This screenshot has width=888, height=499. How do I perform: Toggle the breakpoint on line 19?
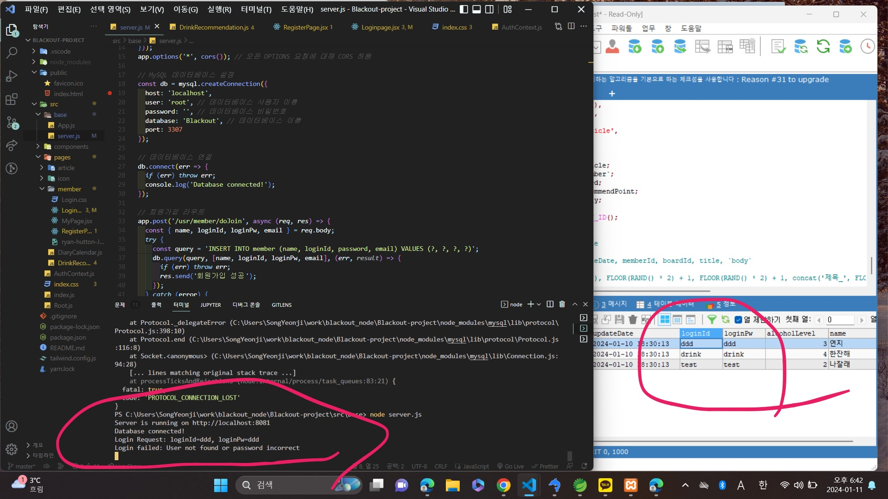110,93
